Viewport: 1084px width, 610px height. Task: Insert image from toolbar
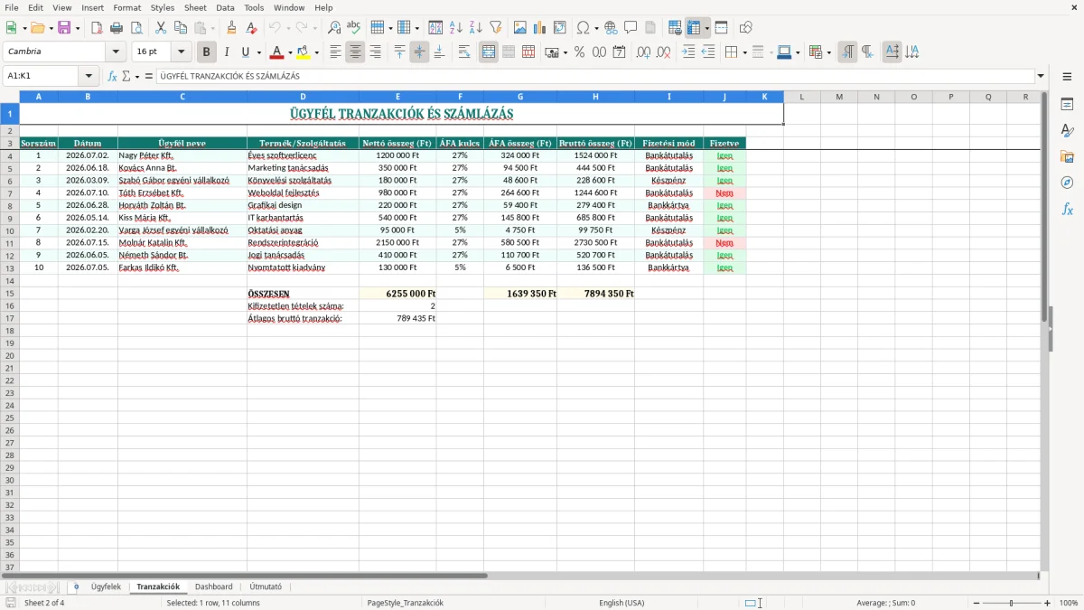520,28
